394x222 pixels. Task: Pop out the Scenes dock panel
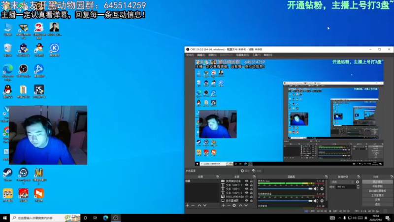[218, 177]
